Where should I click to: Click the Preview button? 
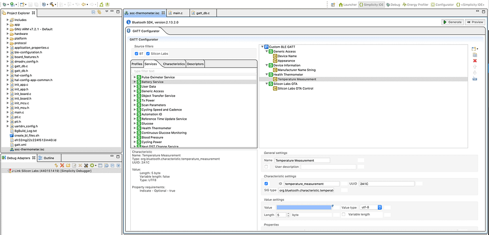pyautogui.click(x=475, y=22)
